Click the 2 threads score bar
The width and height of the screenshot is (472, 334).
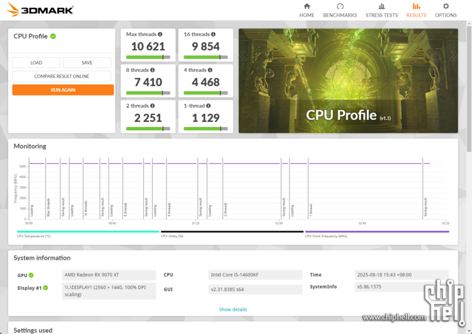[148, 129]
